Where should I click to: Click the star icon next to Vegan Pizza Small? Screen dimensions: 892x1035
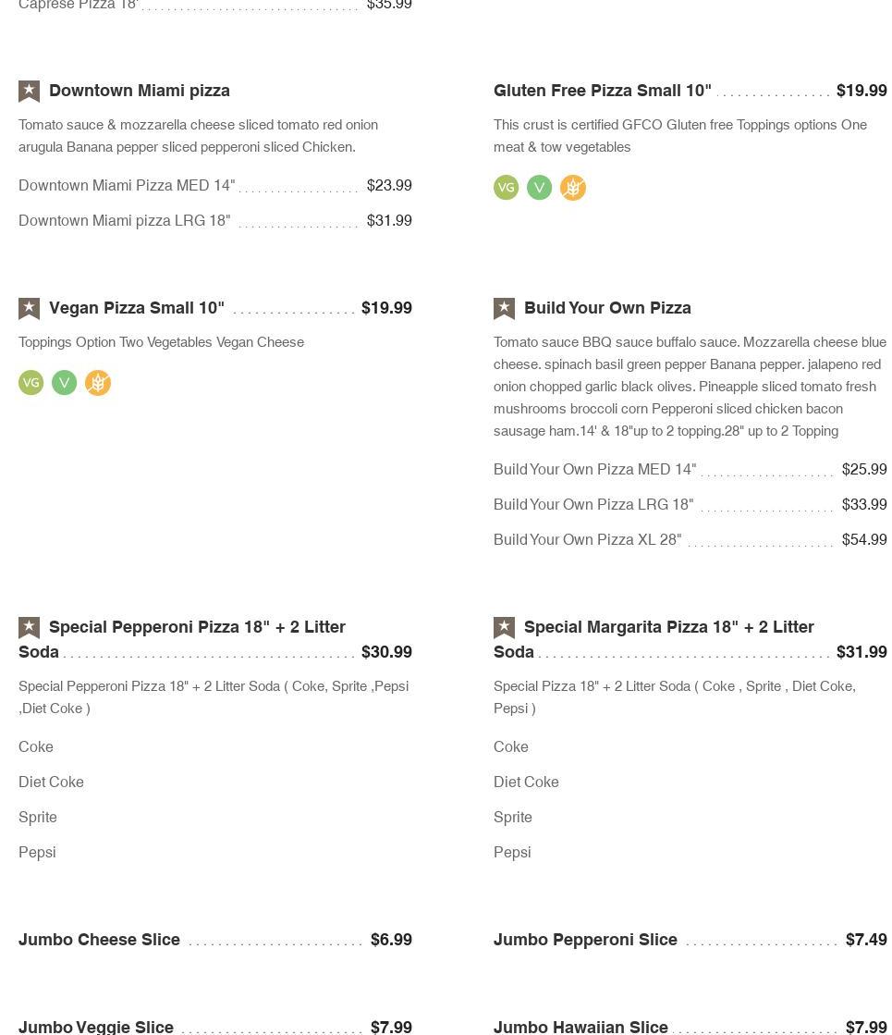pos(30,308)
